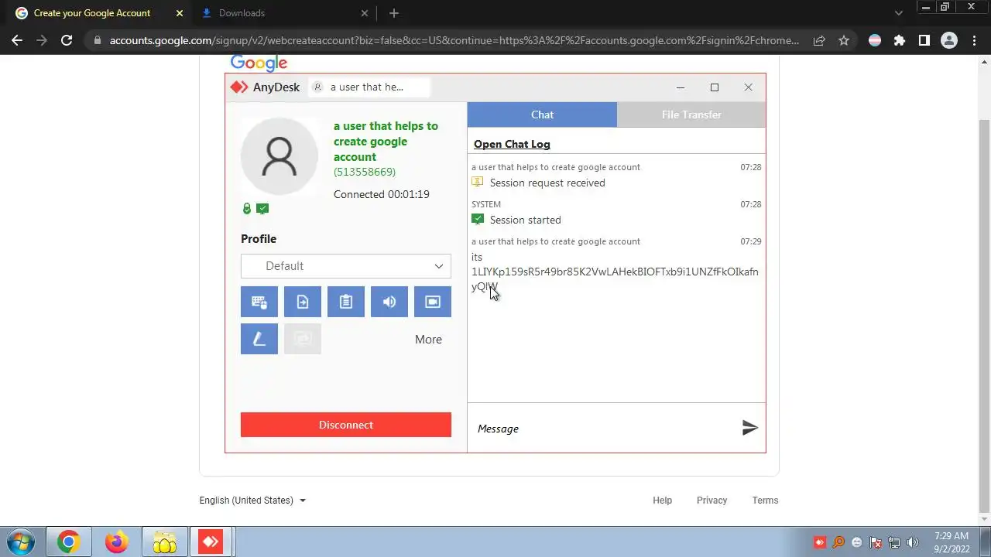
Task: Open the Help link
Action: tap(662, 501)
